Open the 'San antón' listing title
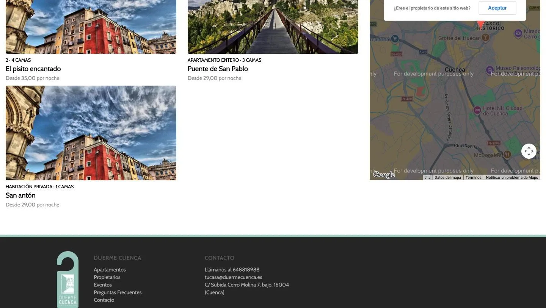The width and height of the screenshot is (546, 308). (x=20, y=195)
